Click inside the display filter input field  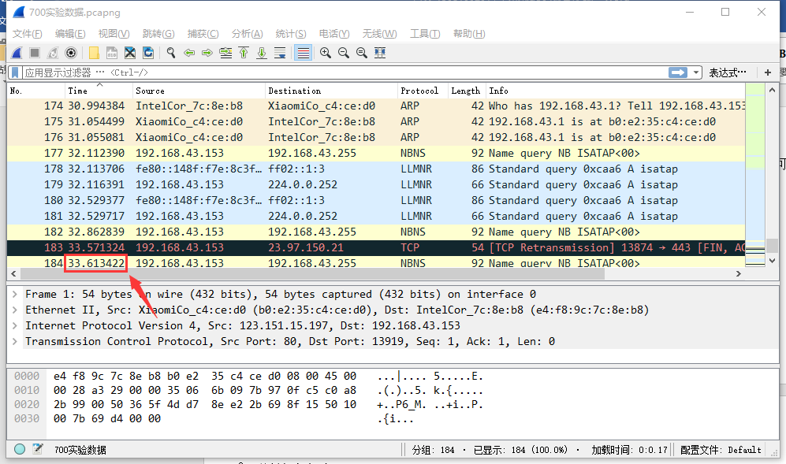(345, 72)
